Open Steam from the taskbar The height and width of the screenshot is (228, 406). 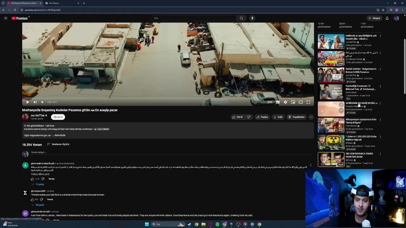pyautogui.click(x=189, y=224)
